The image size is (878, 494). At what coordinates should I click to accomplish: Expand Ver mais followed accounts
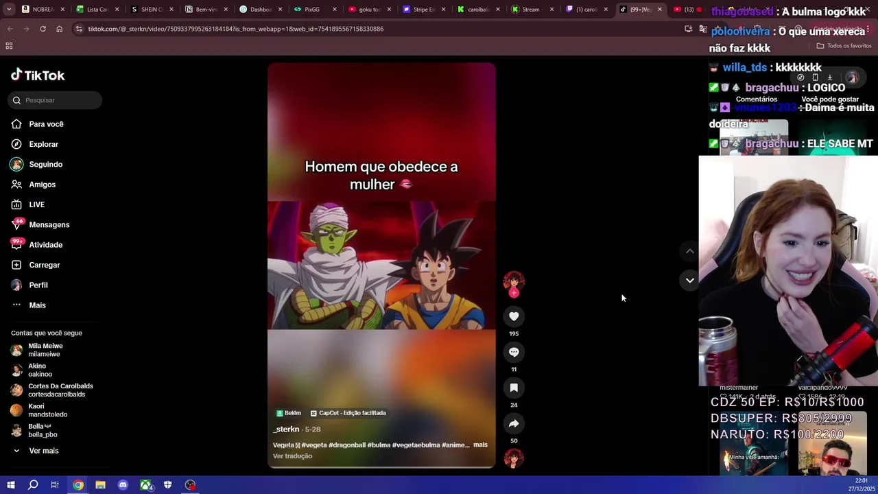click(43, 451)
